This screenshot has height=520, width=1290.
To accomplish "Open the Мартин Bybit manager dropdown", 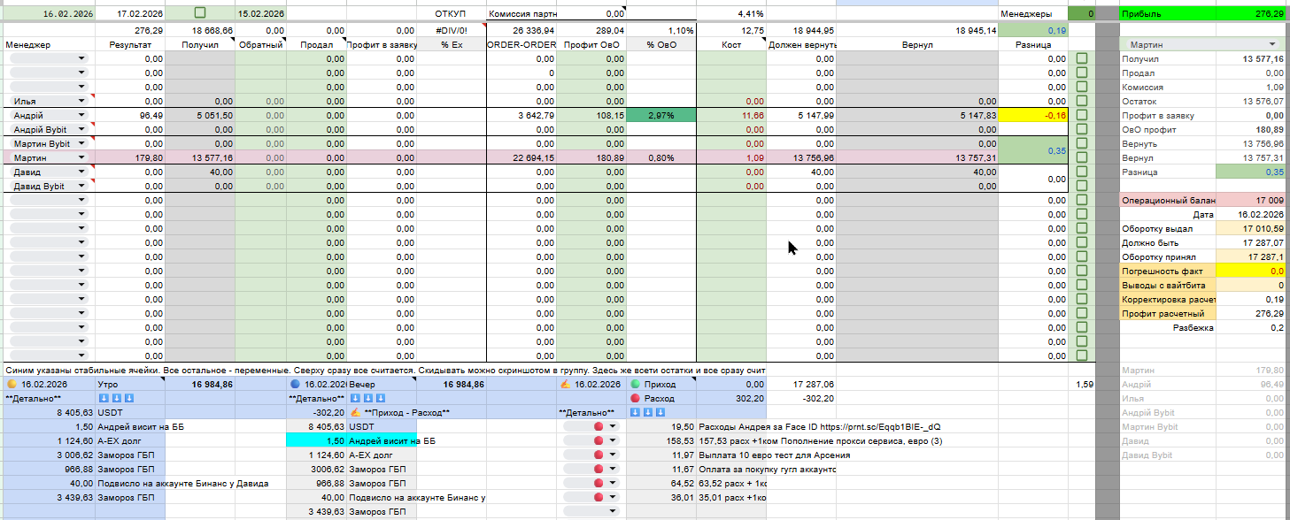I will (x=82, y=144).
